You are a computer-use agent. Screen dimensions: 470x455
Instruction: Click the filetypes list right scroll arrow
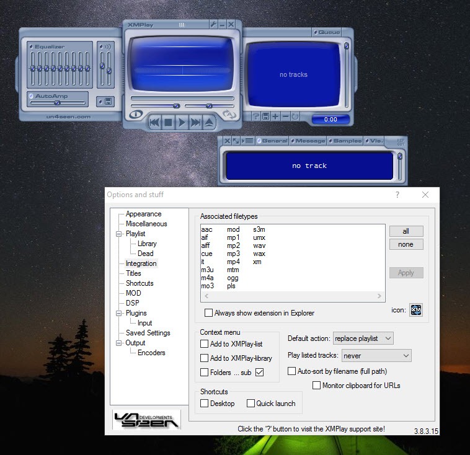click(379, 296)
